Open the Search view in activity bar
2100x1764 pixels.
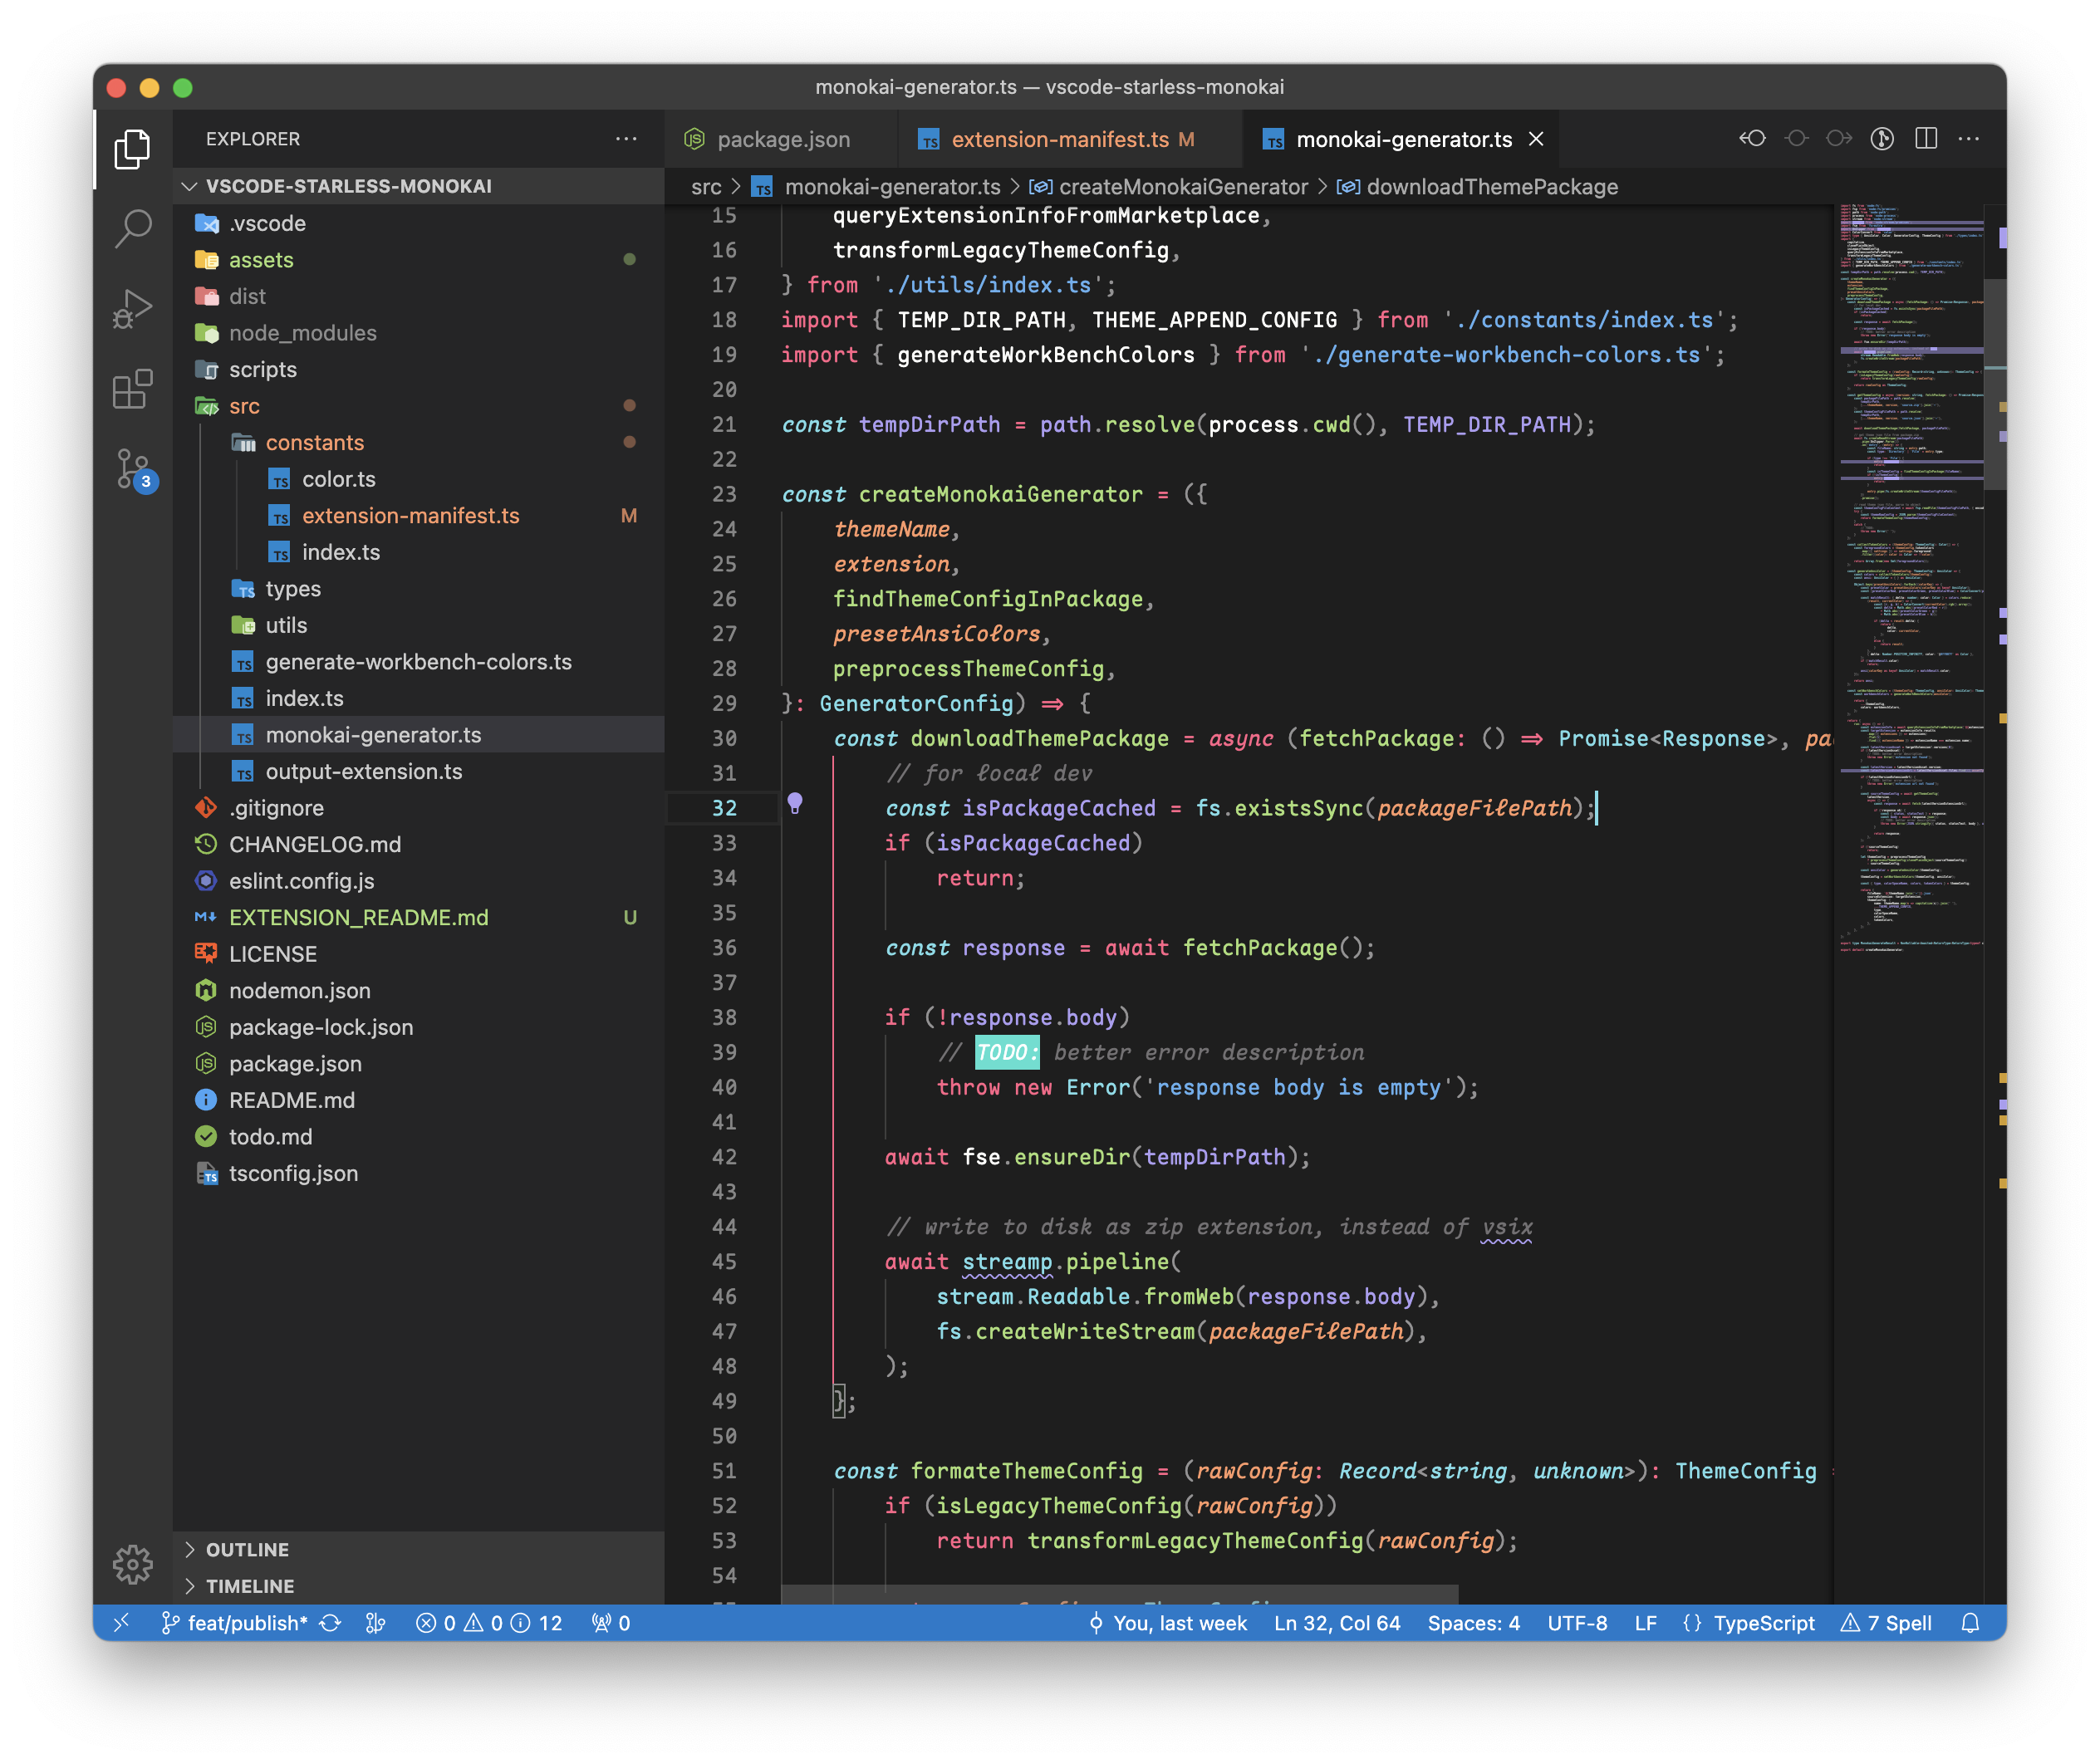click(x=132, y=228)
